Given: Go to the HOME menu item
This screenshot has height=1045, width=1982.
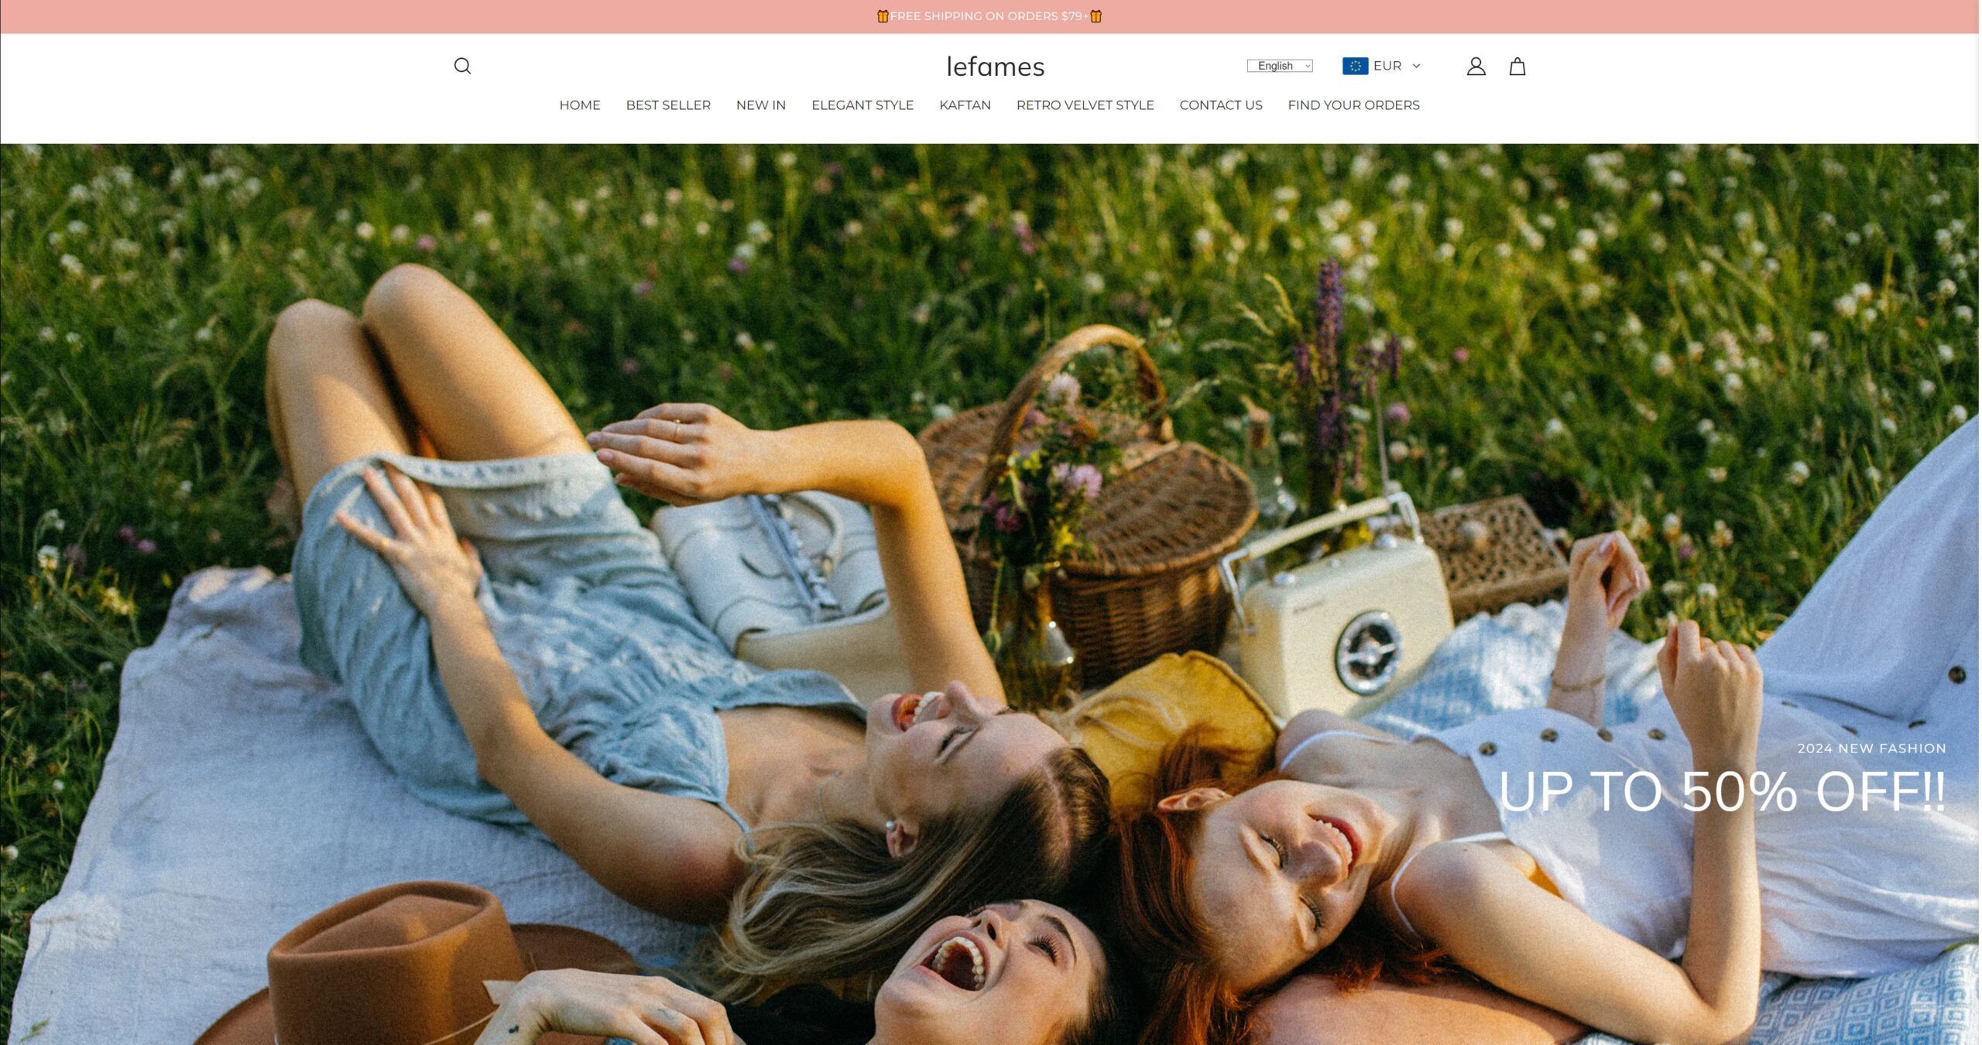Looking at the screenshot, I should coord(580,105).
